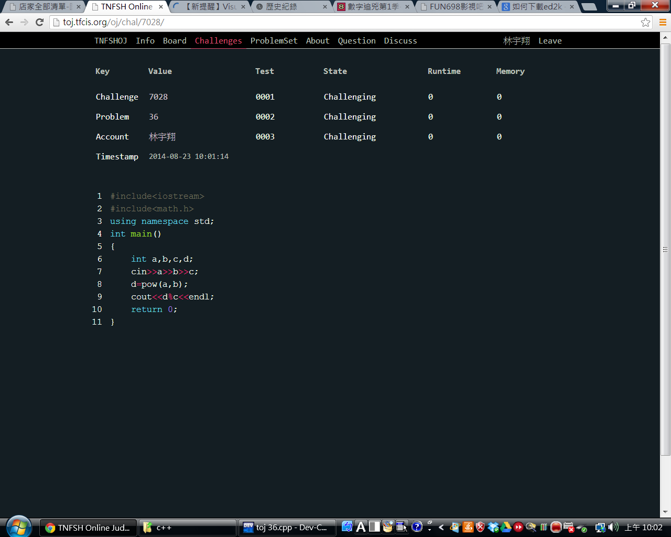Click the Leave logout link
Image resolution: width=671 pixels, height=537 pixels.
(550, 41)
